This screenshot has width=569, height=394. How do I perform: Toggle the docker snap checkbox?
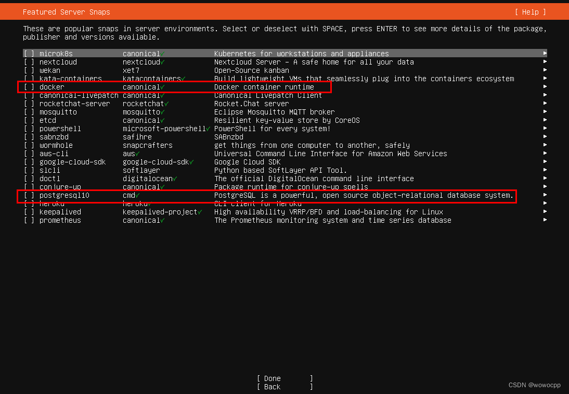click(x=29, y=87)
